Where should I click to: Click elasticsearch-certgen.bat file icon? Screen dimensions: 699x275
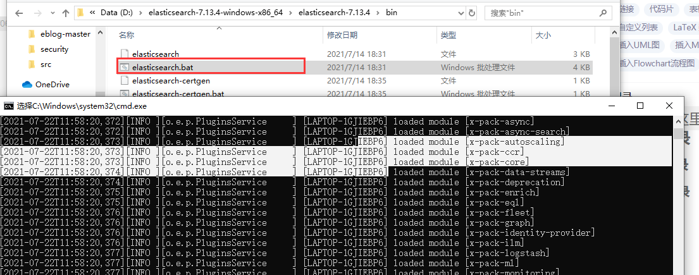pyautogui.click(x=125, y=94)
